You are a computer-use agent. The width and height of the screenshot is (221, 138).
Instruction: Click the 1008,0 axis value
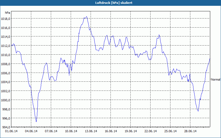[6, 64]
